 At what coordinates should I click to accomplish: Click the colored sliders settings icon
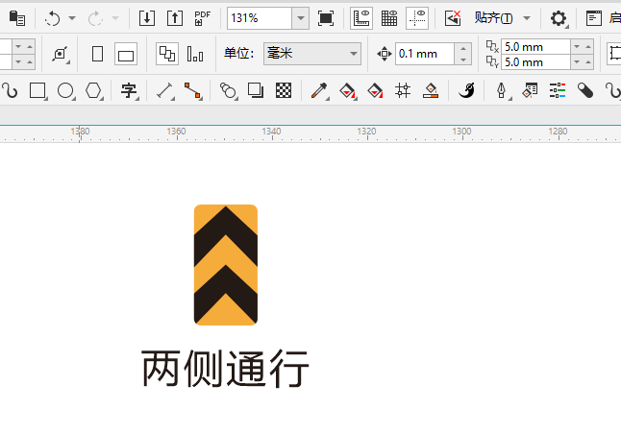[558, 90]
